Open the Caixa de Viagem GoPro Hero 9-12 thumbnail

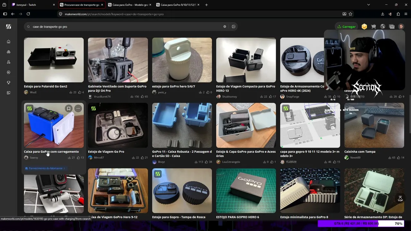click(118, 191)
